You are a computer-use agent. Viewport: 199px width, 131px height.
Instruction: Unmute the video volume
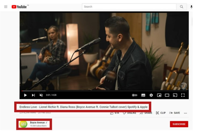[x=41, y=95]
